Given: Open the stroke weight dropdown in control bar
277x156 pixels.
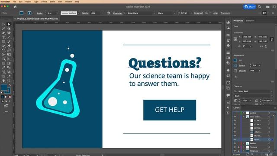Looking at the screenshot, I should [x=58, y=13].
